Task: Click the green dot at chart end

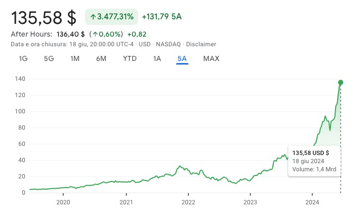Action: 341,82
